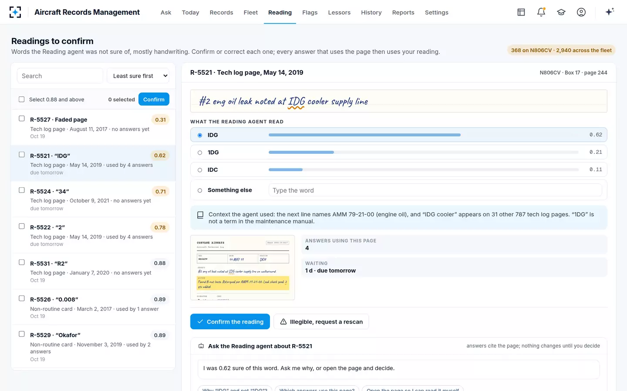Select the IDC reading radio option
Screen dimensions: 627x391
click(200, 170)
